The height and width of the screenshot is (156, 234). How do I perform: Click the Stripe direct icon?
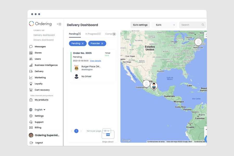tap(108, 135)
